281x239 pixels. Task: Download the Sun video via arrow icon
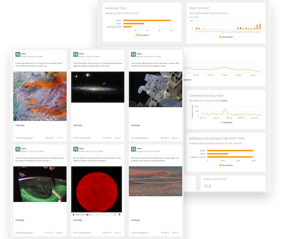120,215
